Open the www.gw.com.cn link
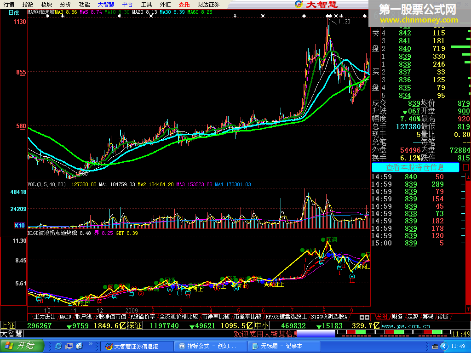This screenshot has height=353, width=471. coord(406,326)
